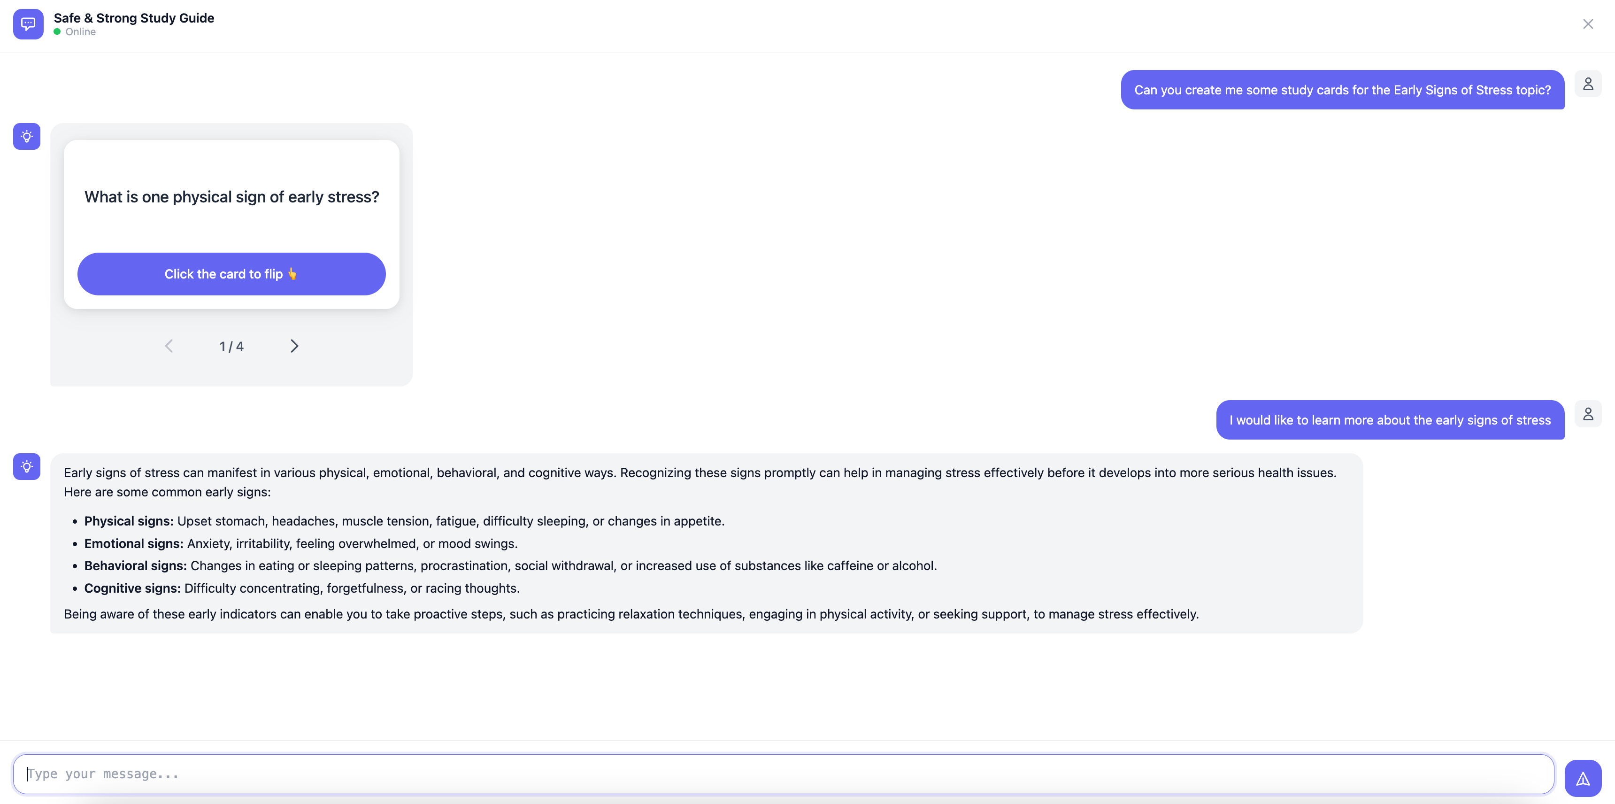Go back using the left chevron arrow
1615x804 pixels.
(169, 346)
